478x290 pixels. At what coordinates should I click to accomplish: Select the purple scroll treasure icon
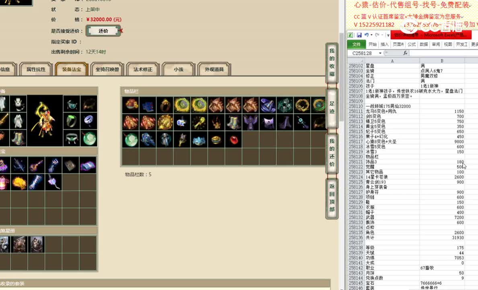88,166
